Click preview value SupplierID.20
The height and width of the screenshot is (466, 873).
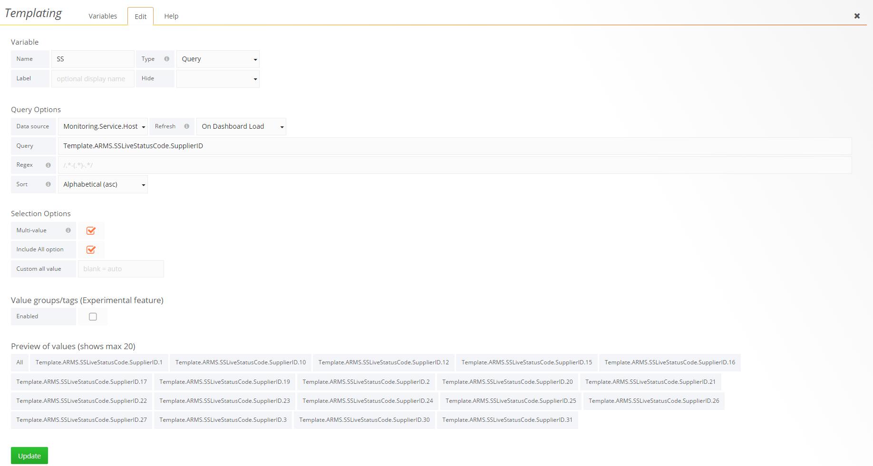coord(507,382)
